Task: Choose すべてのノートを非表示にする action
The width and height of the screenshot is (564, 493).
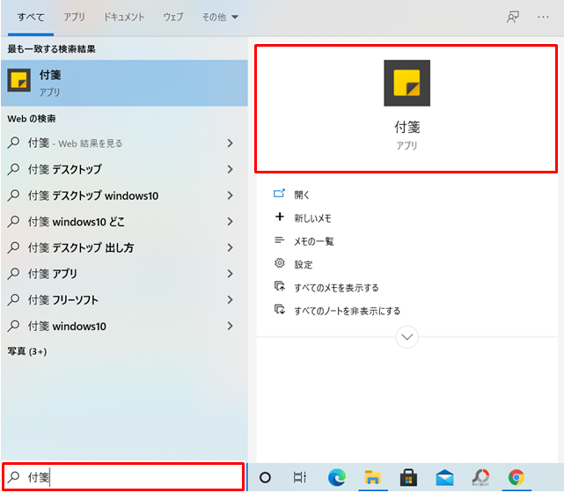Action: click(x=347, y=311)
